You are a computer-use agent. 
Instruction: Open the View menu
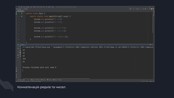point(24,7)
